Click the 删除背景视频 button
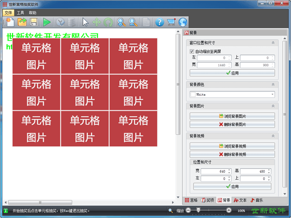Viewport: 291px width, 218px height. click(x=232, y=154)
